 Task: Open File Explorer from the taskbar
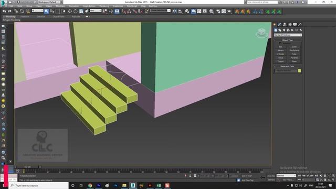tap(124, 185)
